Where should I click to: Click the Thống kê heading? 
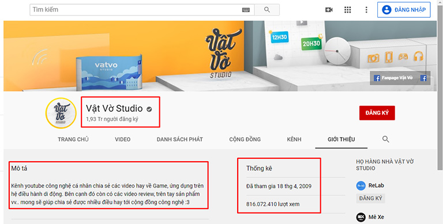pos(259,168)
